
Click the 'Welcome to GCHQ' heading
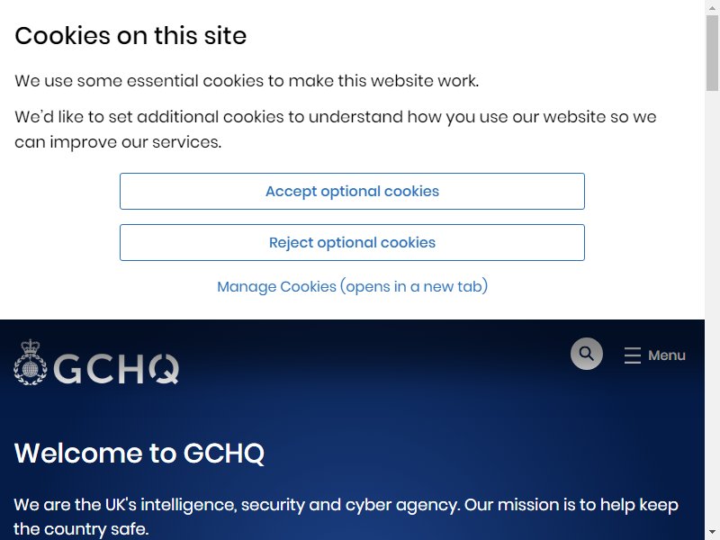tap(139, 453)
